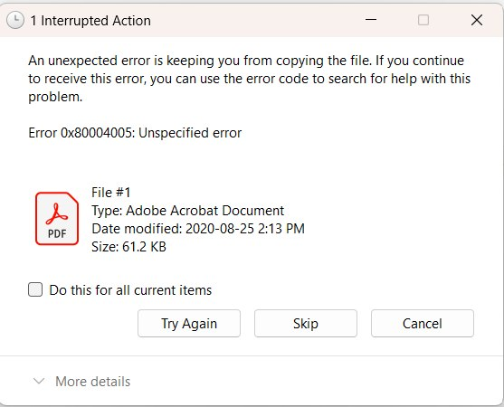Click the 'More details' text label
The width and height of the screenshot is (504, 407).
(93, 382)
